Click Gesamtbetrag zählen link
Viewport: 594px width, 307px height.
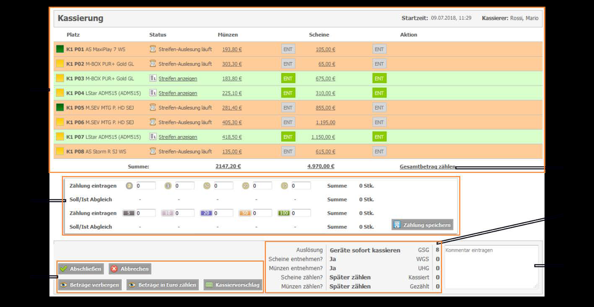[x=428, y=166]
